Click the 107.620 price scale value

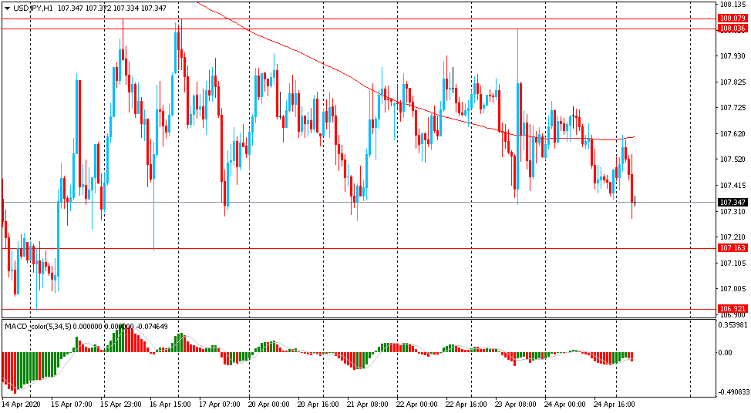(732, 134)
